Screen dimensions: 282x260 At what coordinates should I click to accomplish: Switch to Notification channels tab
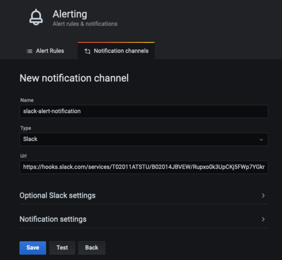(x=116, y=51)
